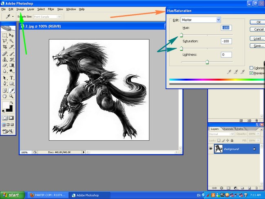Toggle lock position icon in Layers panel
Image resolution: width=265 pixels, height=199 pixels.
coord(227,140)
